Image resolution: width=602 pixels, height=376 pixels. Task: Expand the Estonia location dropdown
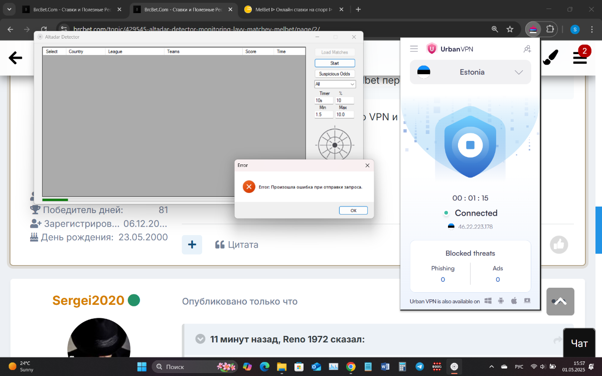[x=519, y=72]
